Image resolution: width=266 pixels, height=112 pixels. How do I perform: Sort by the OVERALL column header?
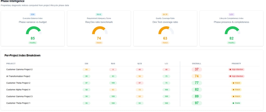coord(197,64)
